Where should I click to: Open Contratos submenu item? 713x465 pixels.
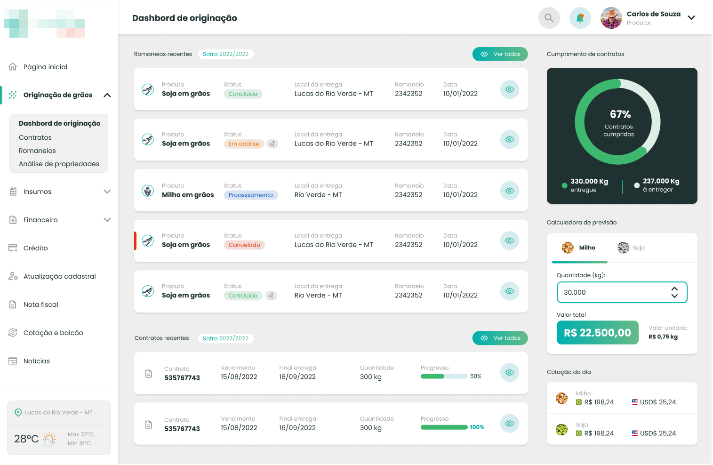[35, 137]
